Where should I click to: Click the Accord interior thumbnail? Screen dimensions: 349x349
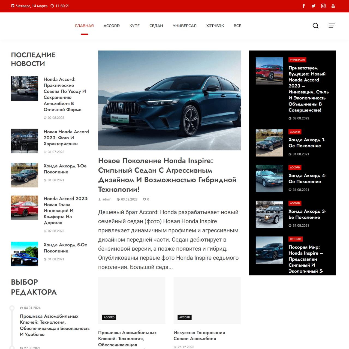[25, 141]
